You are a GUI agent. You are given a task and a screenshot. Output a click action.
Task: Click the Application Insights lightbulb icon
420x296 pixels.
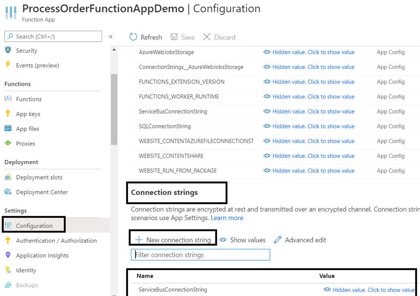[x=8, y=255]
